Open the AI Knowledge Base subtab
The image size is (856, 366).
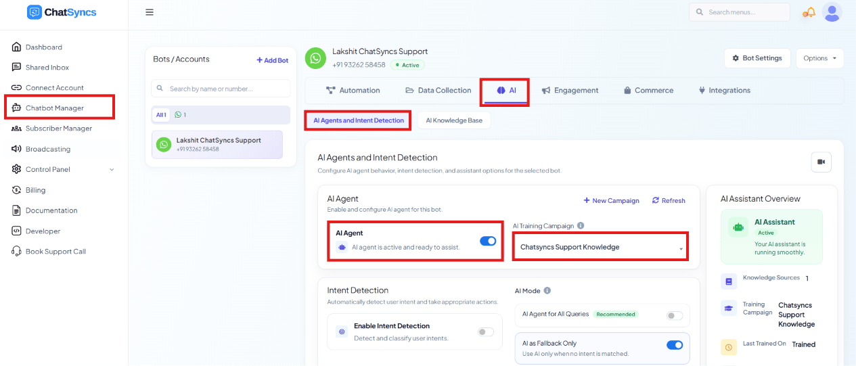[x=454, y=120]
